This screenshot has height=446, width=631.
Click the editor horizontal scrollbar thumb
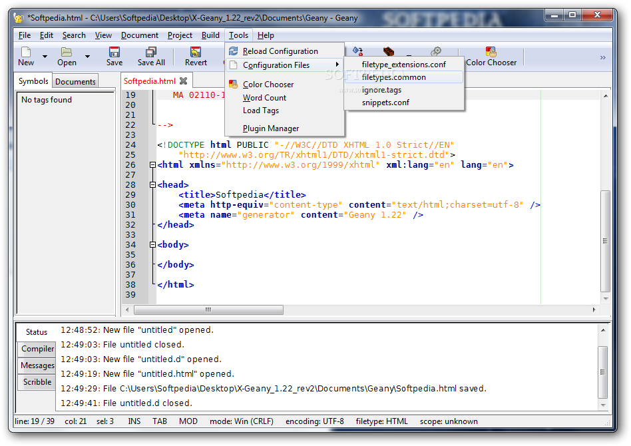point(208,310)
